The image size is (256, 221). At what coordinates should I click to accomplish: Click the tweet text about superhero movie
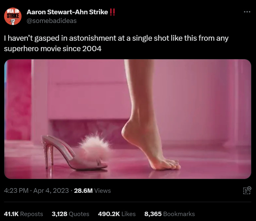click(x=116, y=43)
